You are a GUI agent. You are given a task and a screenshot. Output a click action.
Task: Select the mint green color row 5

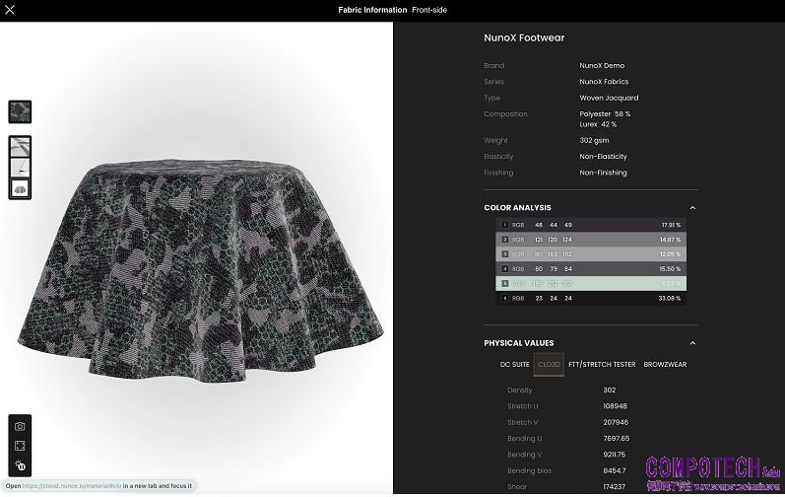point(591,283)
